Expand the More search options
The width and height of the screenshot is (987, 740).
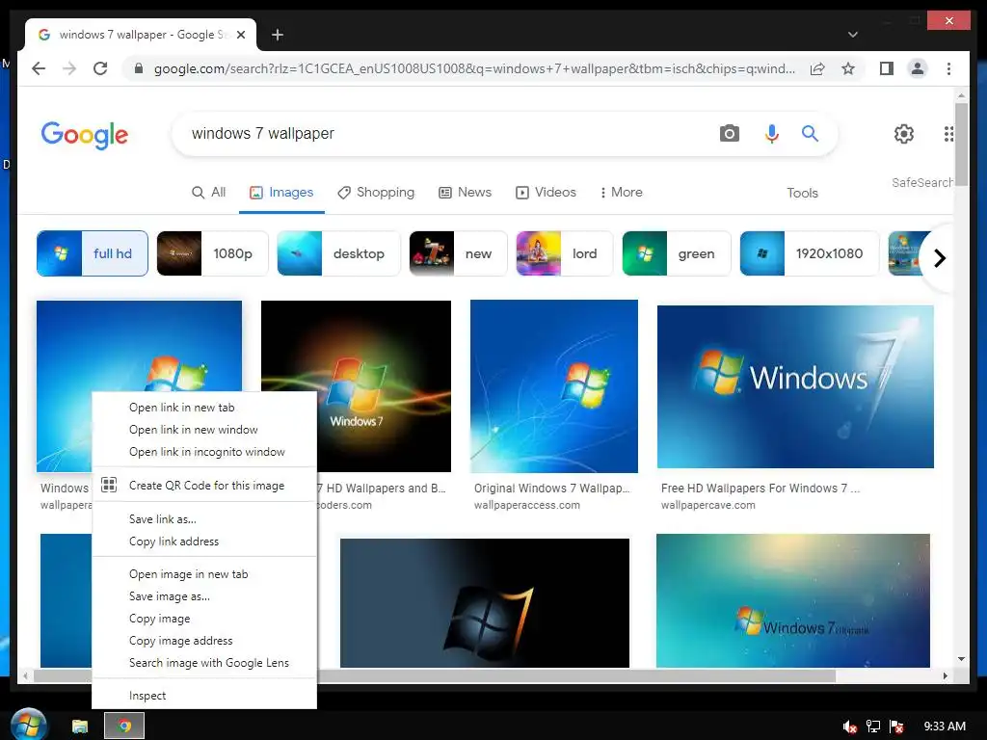point(622,193)
